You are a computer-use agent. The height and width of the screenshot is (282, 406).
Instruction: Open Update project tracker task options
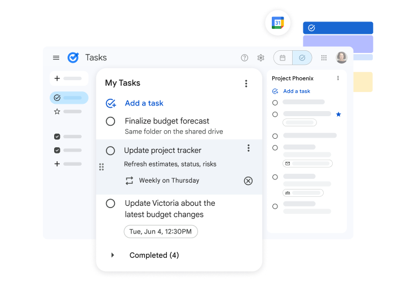click(248, 148)
